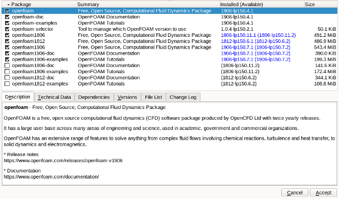The width and height of the screenshot is (339, 199).
Task: Select the openfoam-selector package name
Action: click(33, 29)
